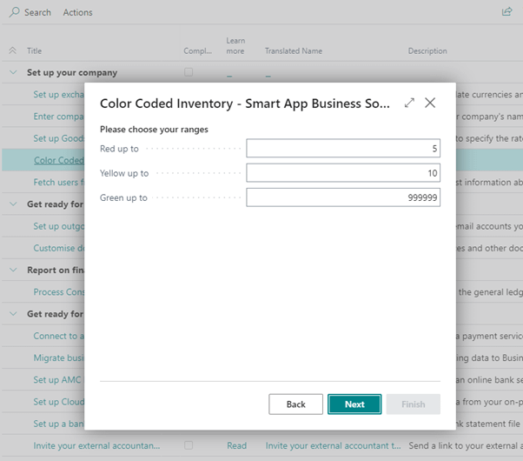Close the Color Coded Inventory dialog
Viewport: 523px width, 461px height.
point(430,103)
